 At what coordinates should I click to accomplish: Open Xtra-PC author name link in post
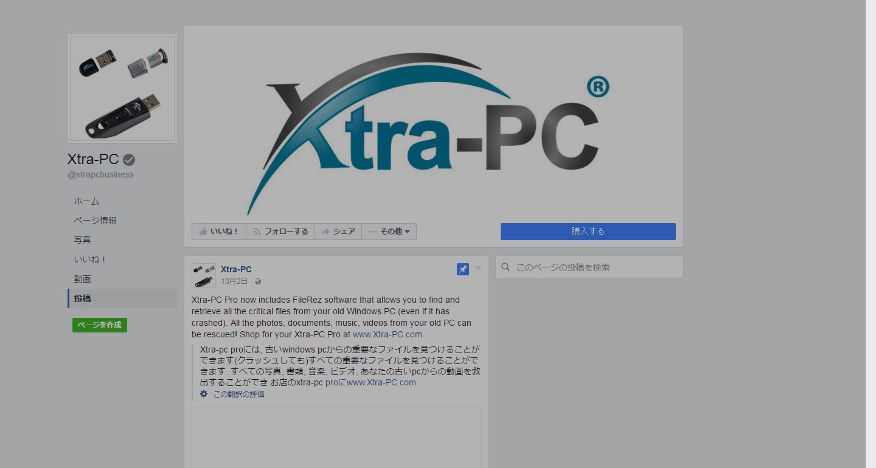tap(236, 269)
